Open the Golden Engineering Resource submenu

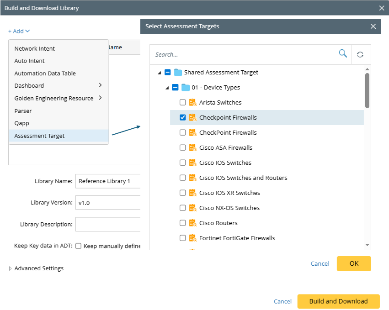tap(54, 98)
